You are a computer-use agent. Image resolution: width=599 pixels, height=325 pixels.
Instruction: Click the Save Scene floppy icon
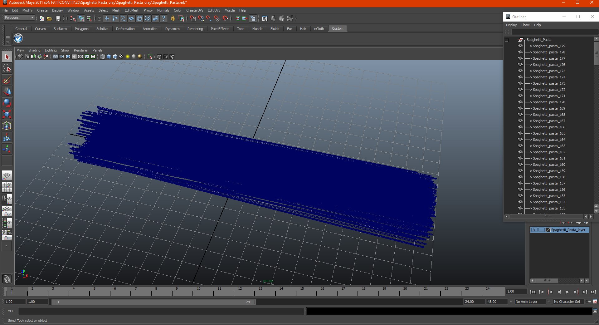pyautogui.click(x=58, y=18)
